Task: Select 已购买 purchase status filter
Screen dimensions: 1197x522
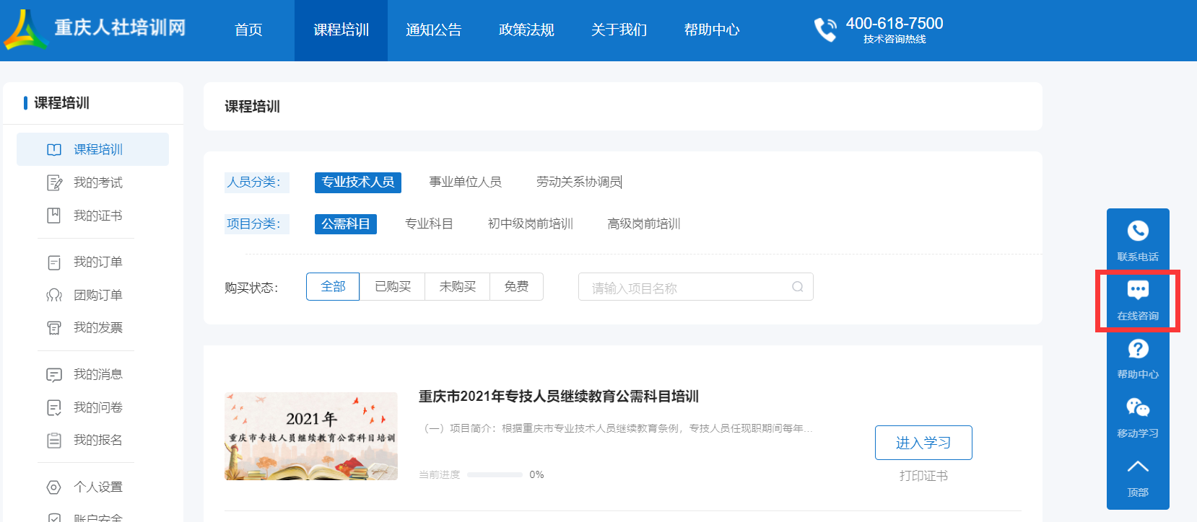Action: tap(392, 287)
